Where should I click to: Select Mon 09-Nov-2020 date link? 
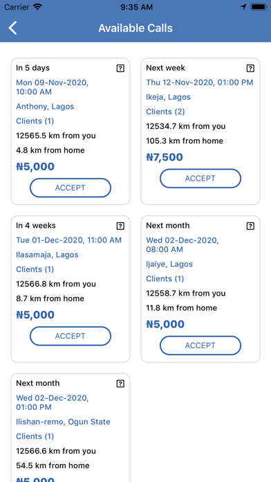pyautogui.click(x=52, y=87)
